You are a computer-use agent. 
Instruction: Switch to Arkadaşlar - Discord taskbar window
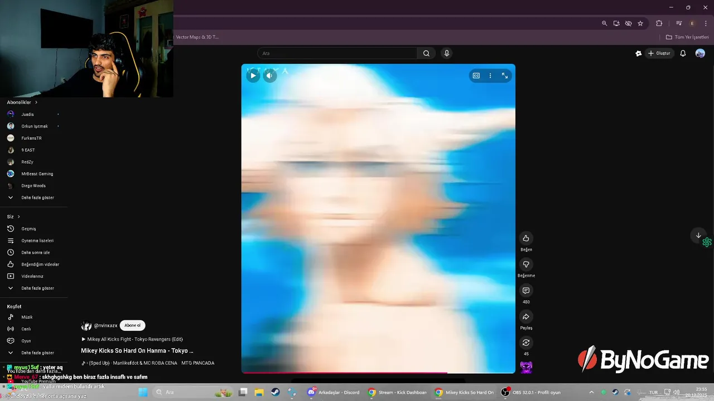coord(334,392)
